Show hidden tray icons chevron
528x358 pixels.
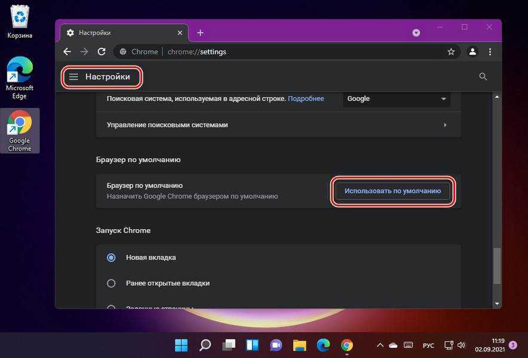(x=380, y=345)
